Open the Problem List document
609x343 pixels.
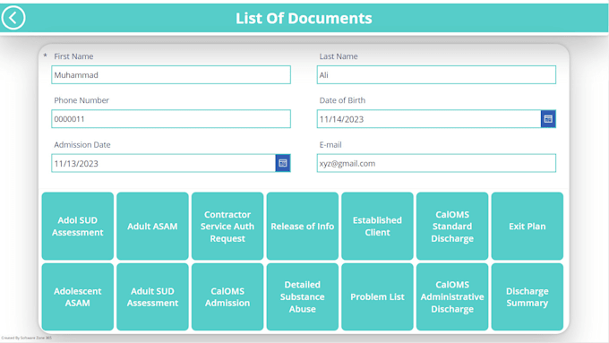tap(378, 296)
